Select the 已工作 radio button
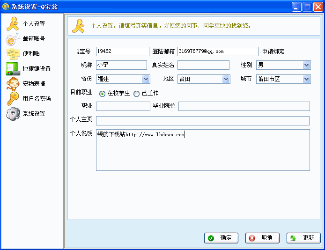The image size is (325, 250). click(x=136, y=94)
